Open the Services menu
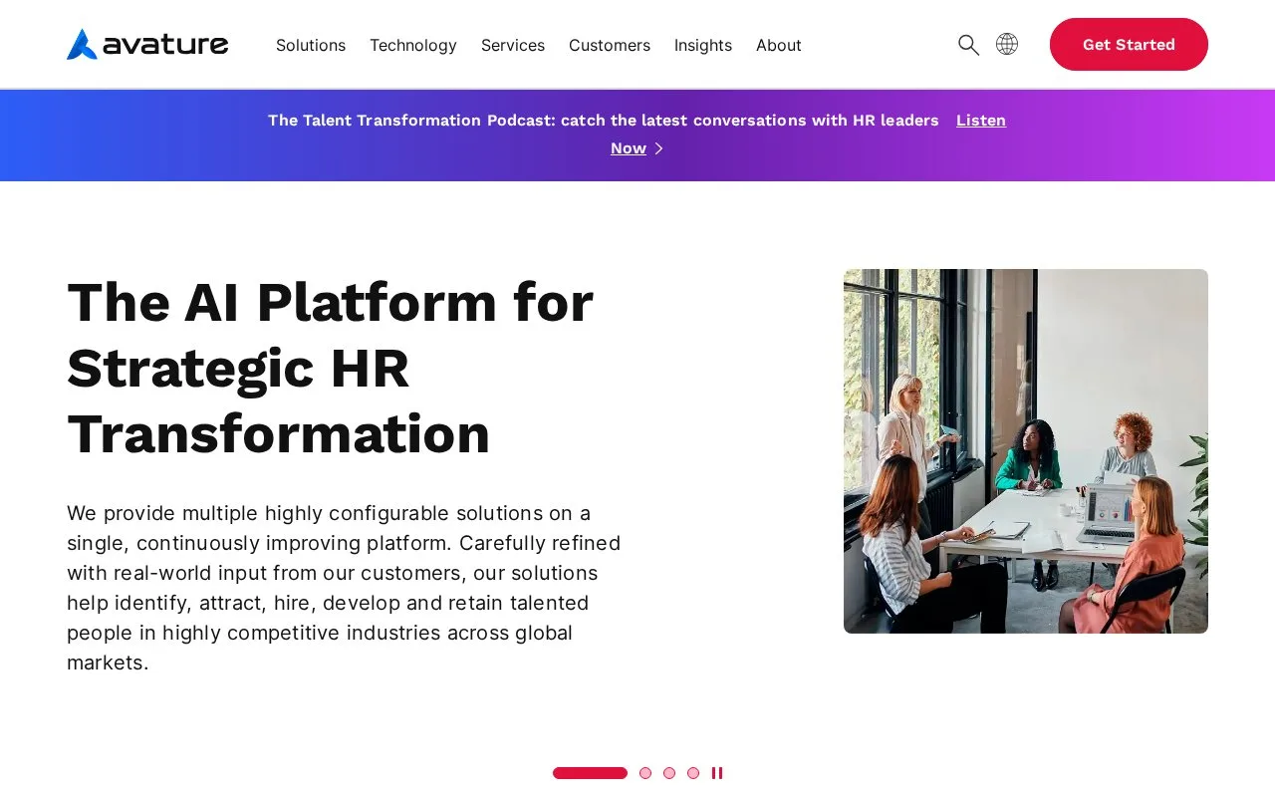 pyautogui.click(x=513, y=45)
